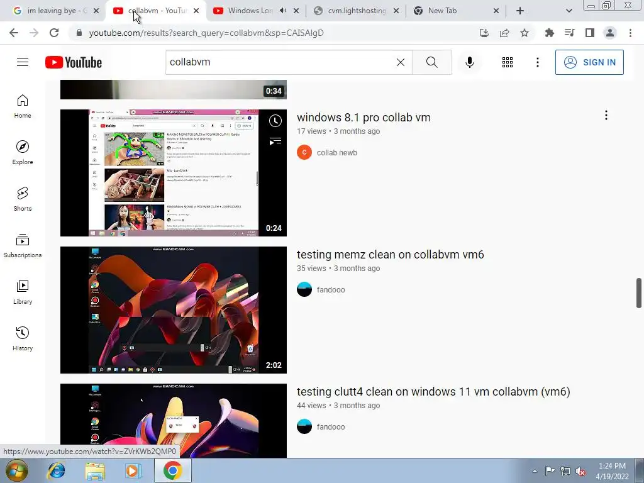This screenshot has height=483, width=644.
Task: Open Subscriptions in the sidebar
Action: pyautogui.click(x=23, y=246)
